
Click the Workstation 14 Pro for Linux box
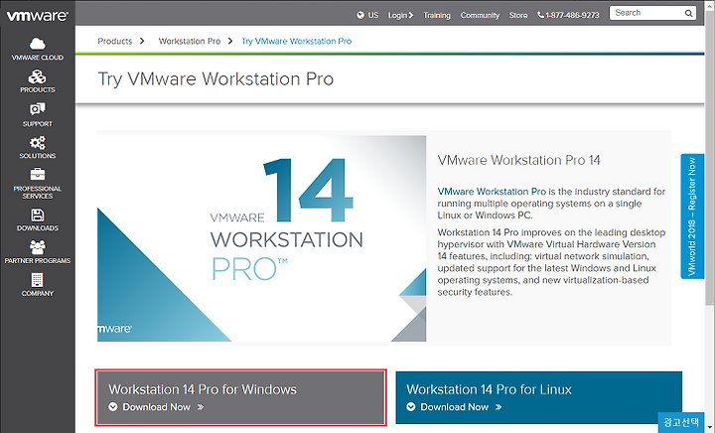[x=539, y=397]
